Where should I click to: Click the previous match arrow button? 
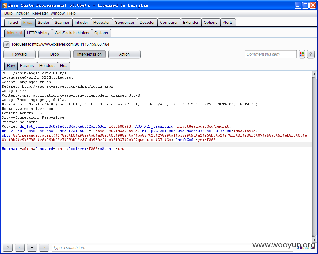[x=20, y=248]
